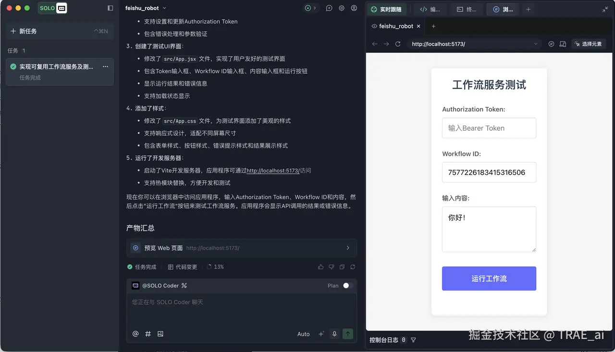
Task: Start voice input with the microphone icon
Action: tap(334, 334)
